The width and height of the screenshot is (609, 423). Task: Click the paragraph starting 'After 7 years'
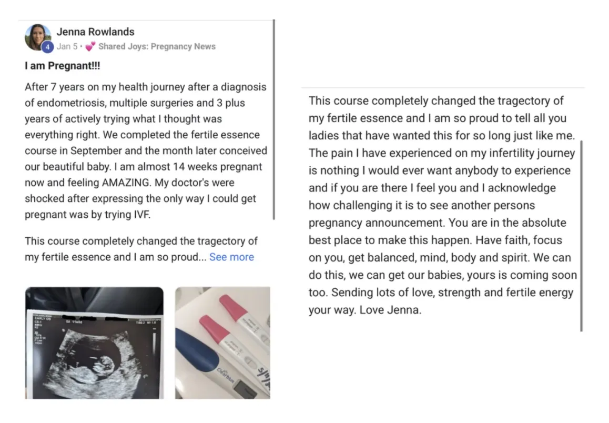[146, 150]
